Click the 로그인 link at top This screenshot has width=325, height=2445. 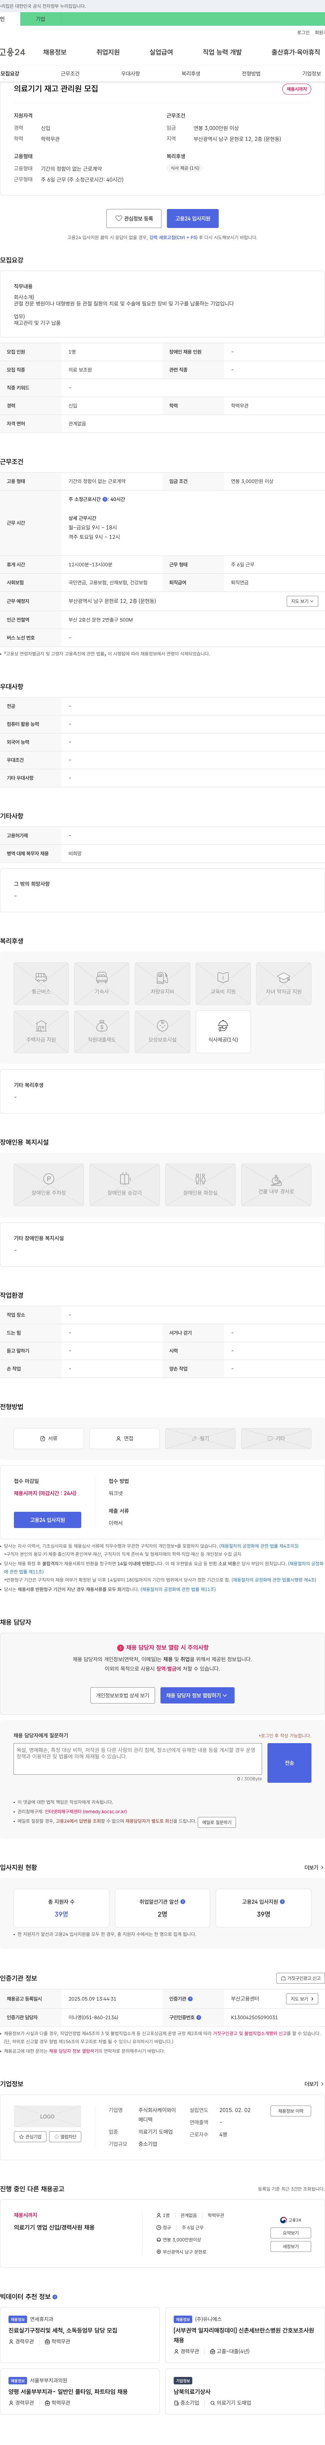303,32
